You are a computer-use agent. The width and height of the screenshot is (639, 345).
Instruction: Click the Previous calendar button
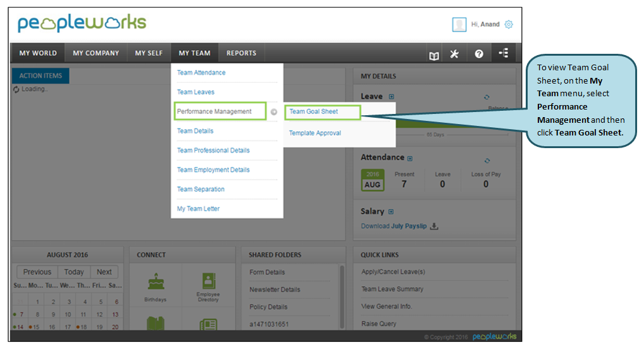[37, 272]
